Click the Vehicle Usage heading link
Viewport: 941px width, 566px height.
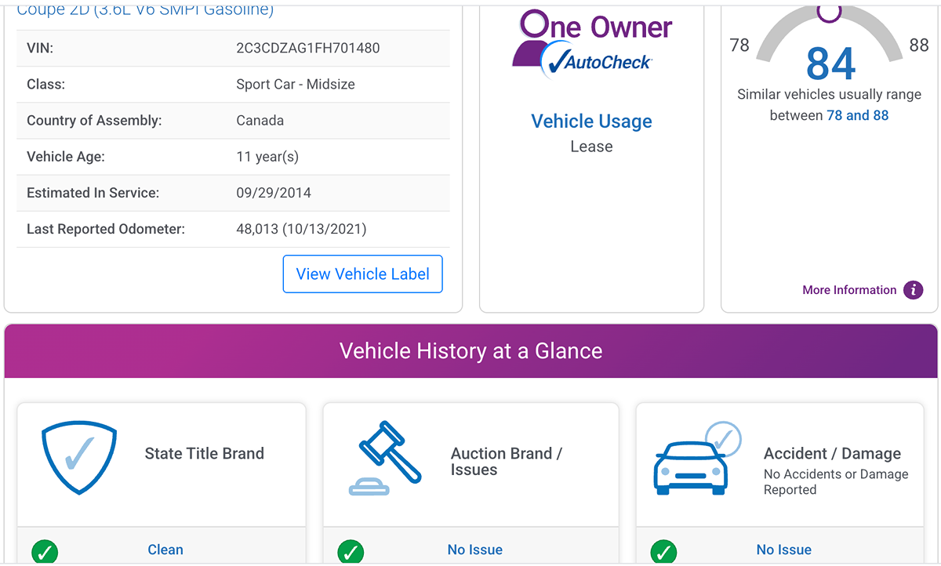click(x=592, y=122)
